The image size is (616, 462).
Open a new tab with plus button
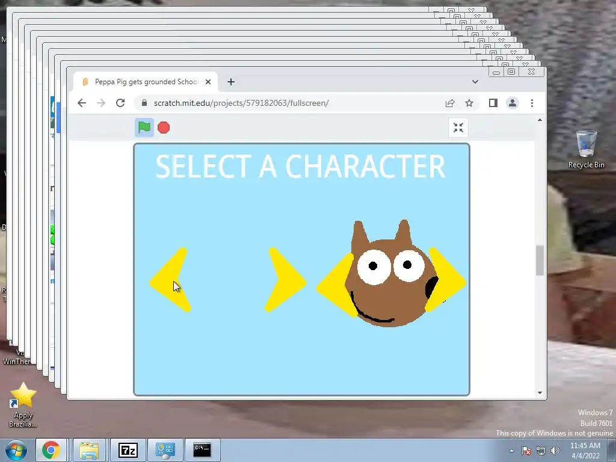tap(231, 82)
